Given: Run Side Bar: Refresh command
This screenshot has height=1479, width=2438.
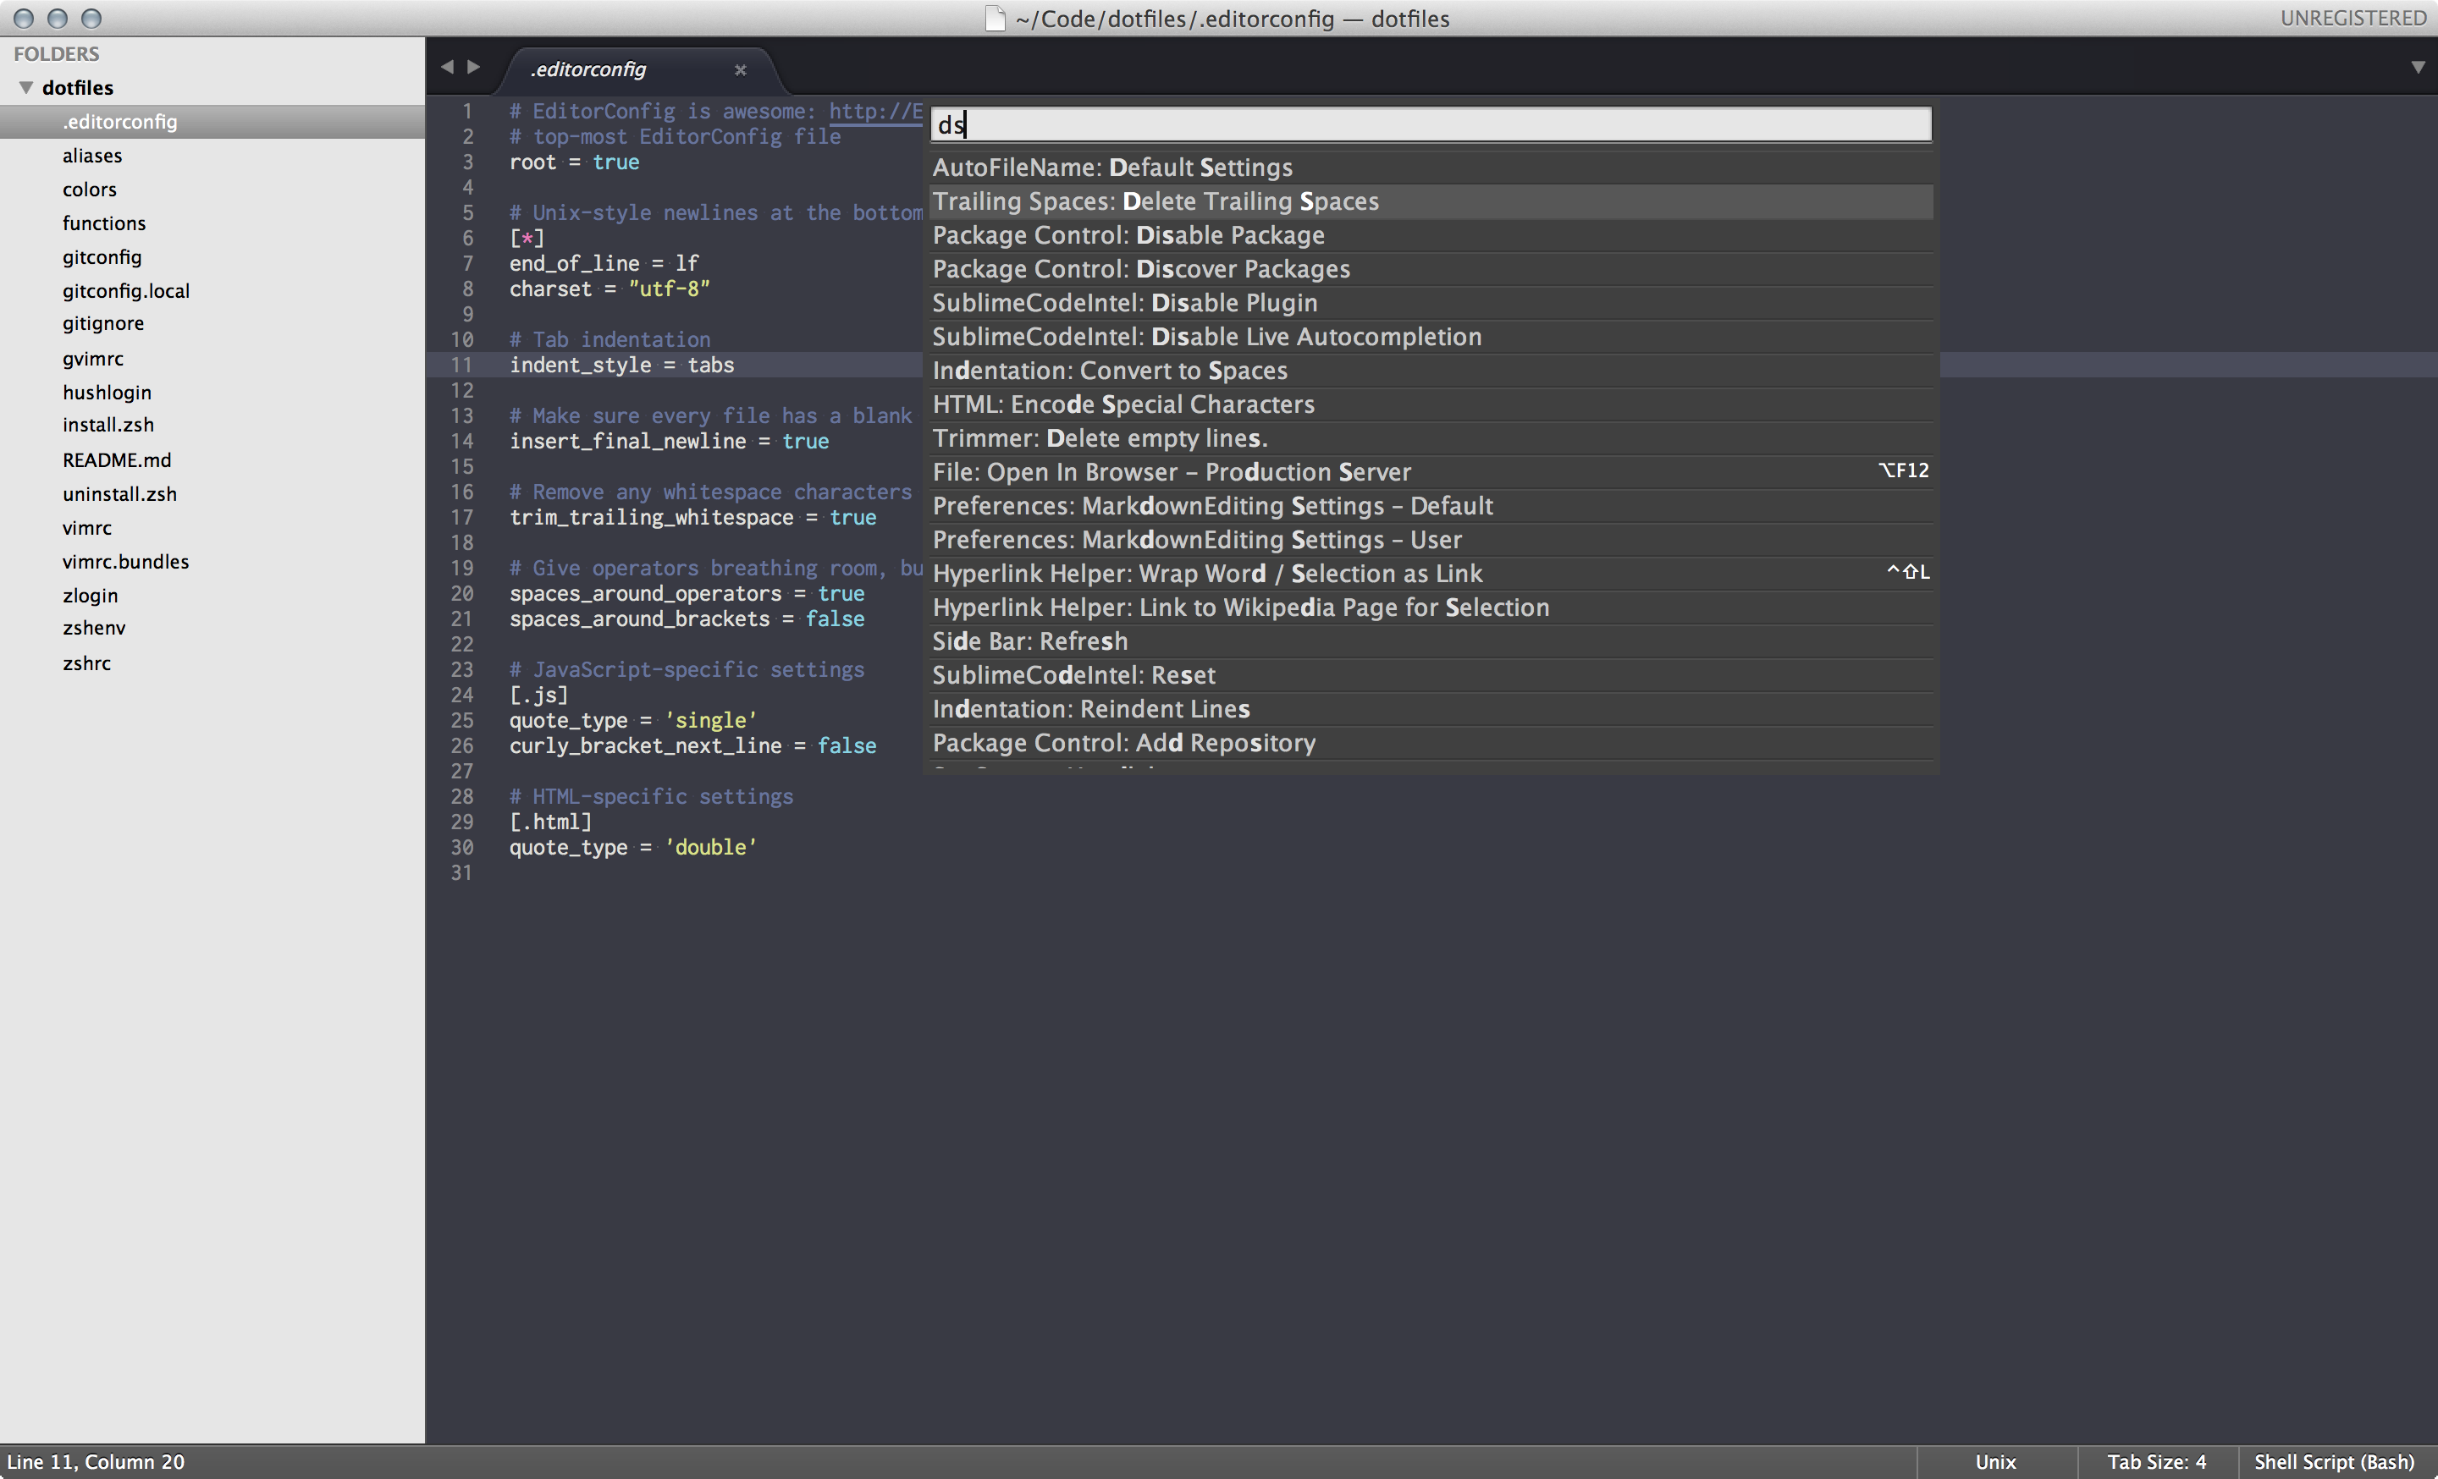Looking at the screenshot, I should point(1431,641).
